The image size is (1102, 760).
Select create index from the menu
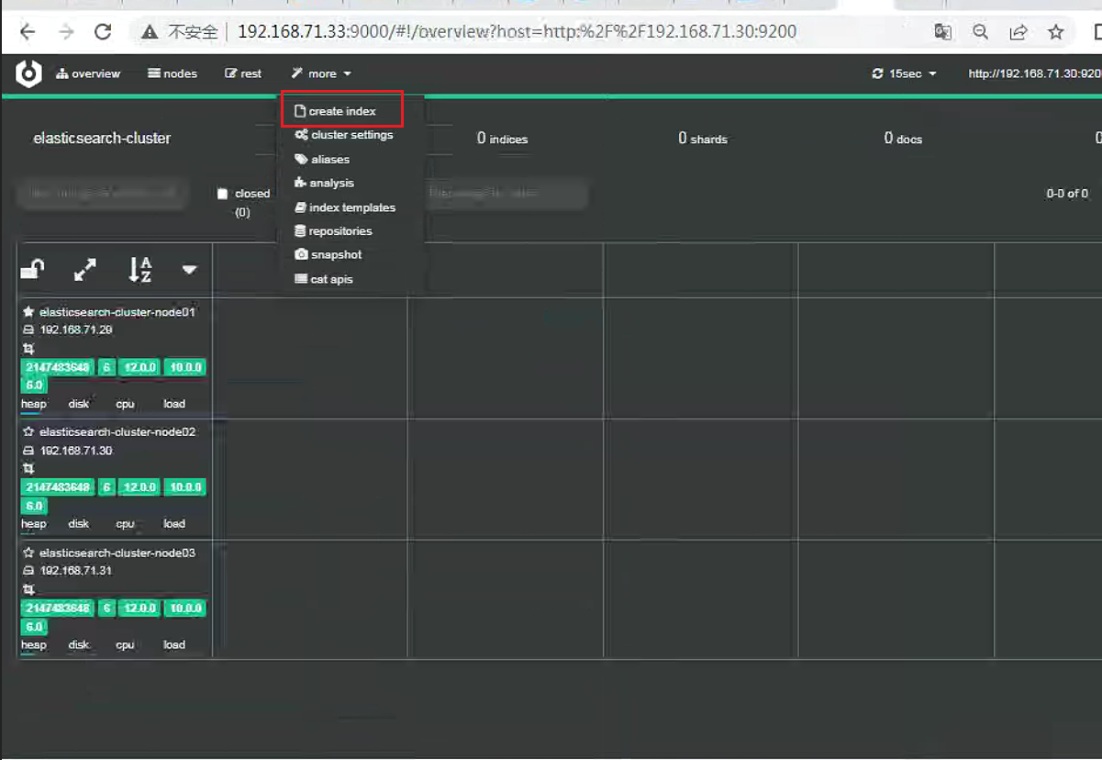(x=335, y=111)
